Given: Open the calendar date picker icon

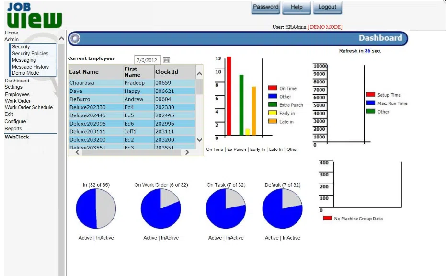Looking at the screenshot, I should 166,60.
